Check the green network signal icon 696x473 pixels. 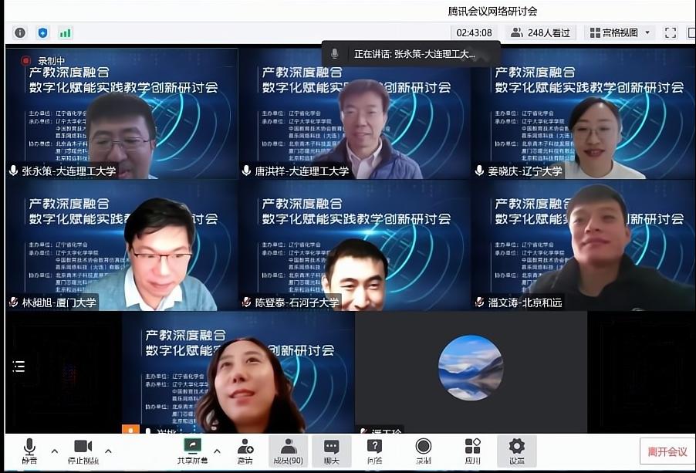pos(66,32)
